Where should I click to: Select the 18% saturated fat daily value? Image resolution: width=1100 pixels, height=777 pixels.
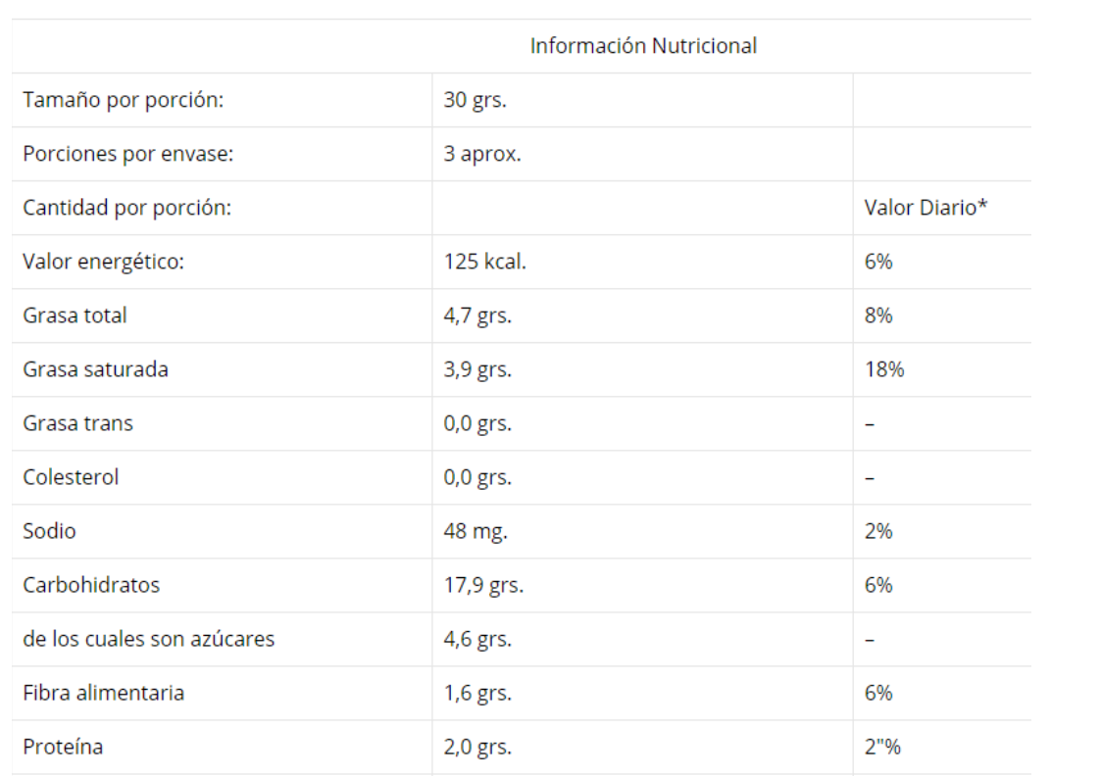point(884,369)
